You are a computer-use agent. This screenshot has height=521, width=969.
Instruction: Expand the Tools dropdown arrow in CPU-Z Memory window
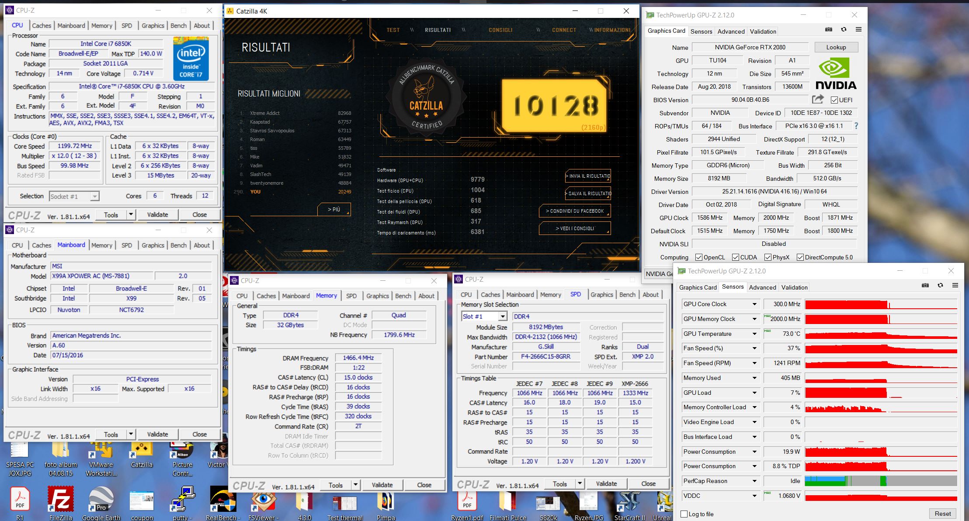pyautogui.click(x=355, y=485)
